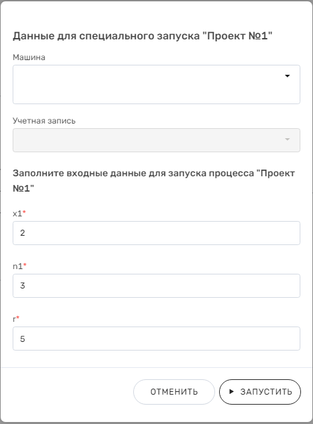The width and height of the screenshot is (313, 424).
Task: Click the Машина field label
Action: 29,57
